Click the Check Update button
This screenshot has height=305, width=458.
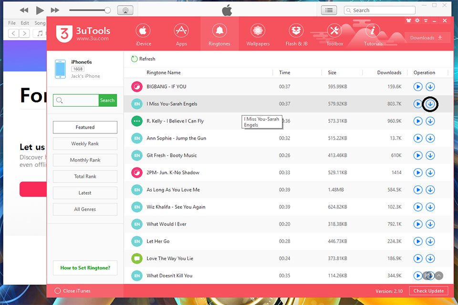[x=428, y=291]
